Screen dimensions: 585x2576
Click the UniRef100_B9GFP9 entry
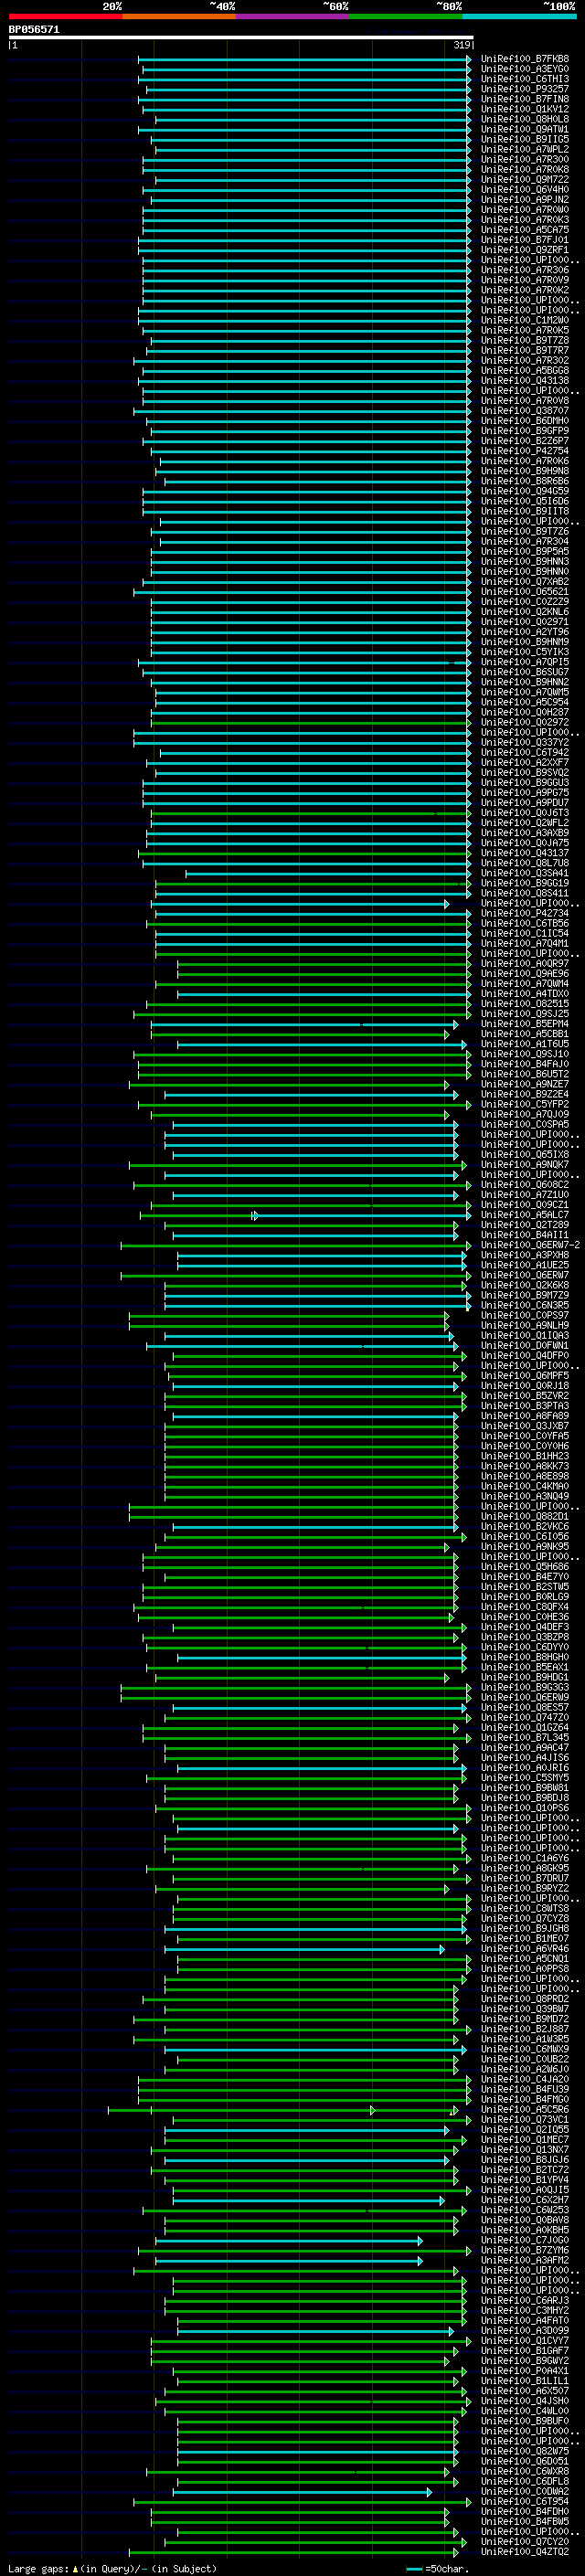(x=525, y=431)
